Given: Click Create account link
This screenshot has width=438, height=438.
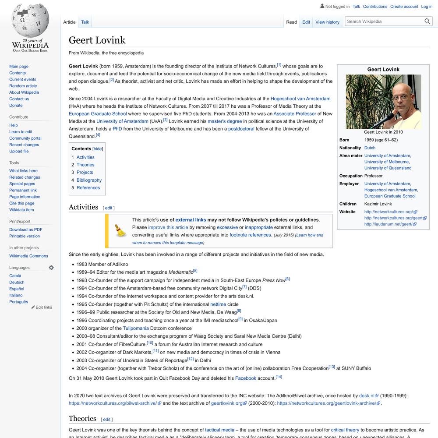Looking at the screenshot, I should pyautogui.click(x=404, y=7).
